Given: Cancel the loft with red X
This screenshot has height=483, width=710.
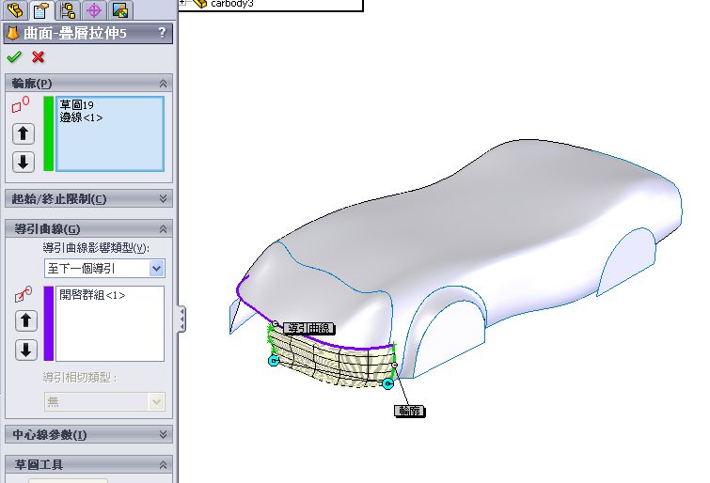Looking at the screenshot, I should 38,57.
